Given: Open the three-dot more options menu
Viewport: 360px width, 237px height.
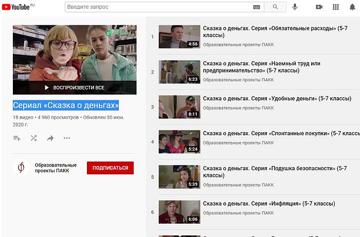Looking at the screenshot, I should (67, 138).
